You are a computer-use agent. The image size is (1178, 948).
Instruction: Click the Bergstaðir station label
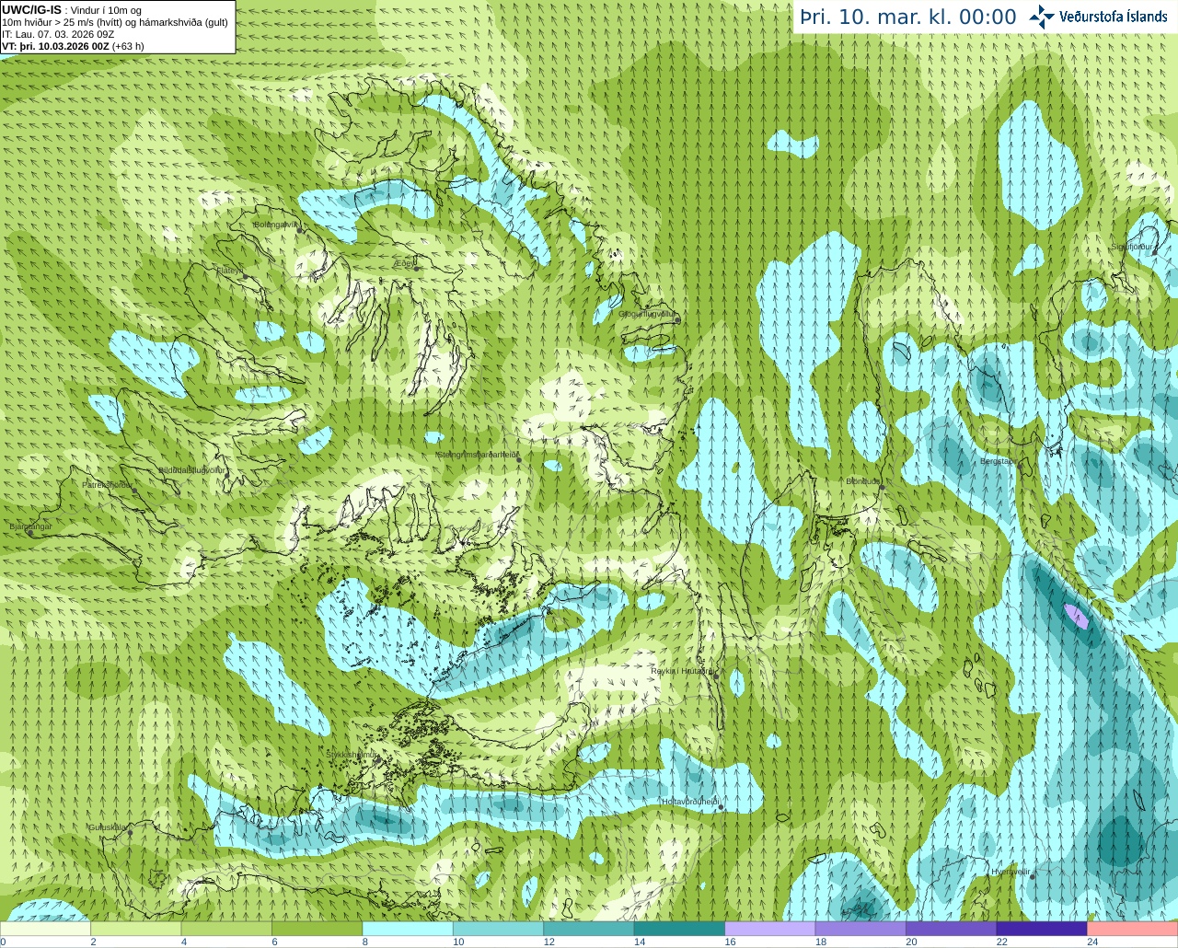pos(999,461)
